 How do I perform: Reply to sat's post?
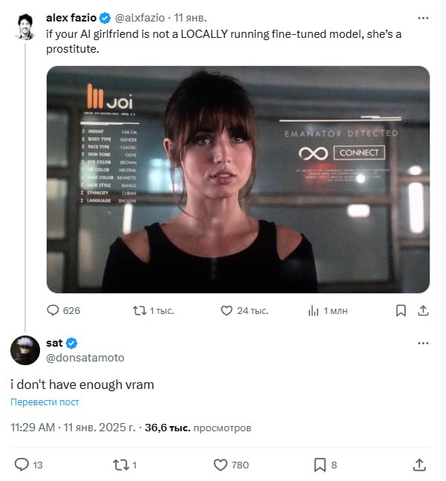point(22,465)
